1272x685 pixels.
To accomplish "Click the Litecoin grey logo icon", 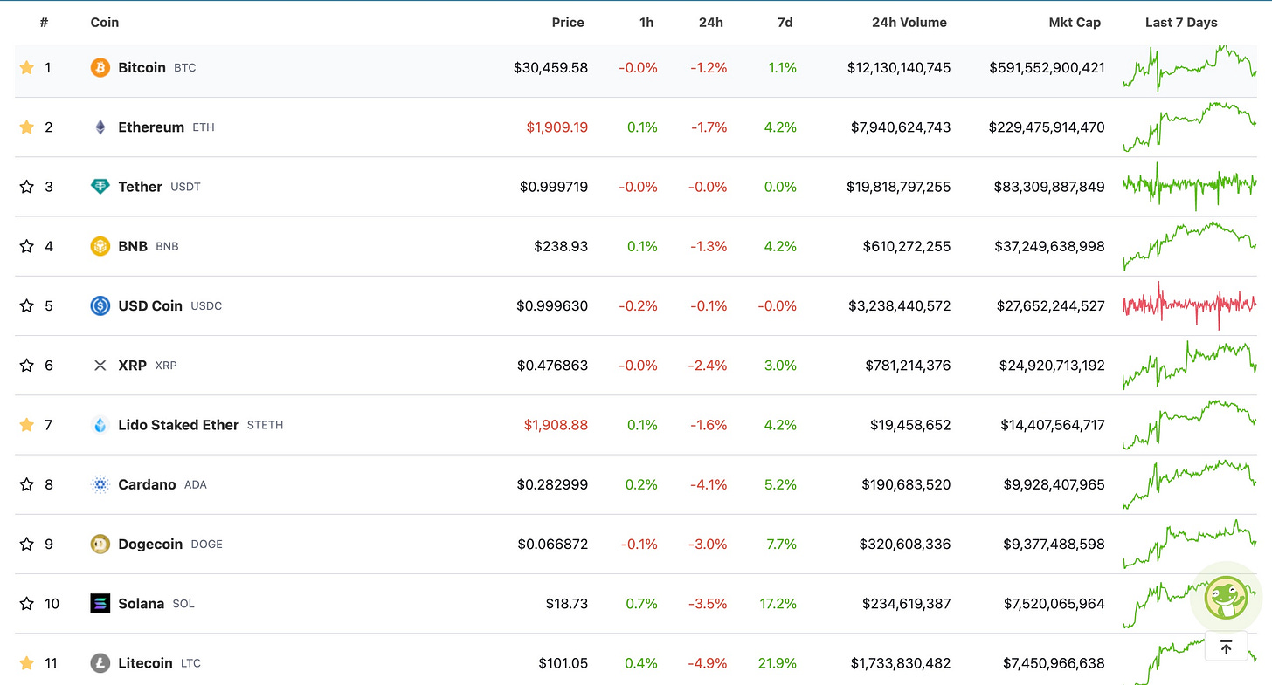I will (x=100, y=663).
